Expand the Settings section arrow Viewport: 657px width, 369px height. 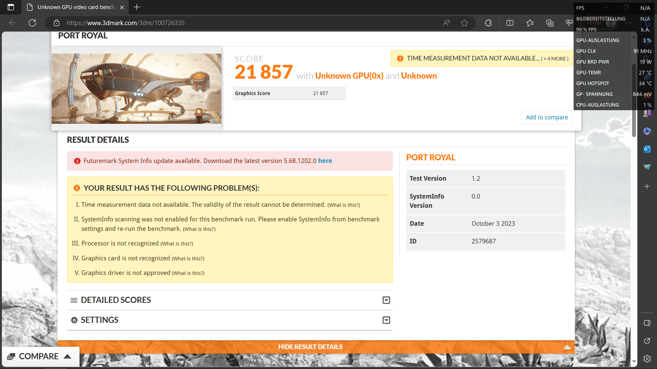[x=386, y=320]
